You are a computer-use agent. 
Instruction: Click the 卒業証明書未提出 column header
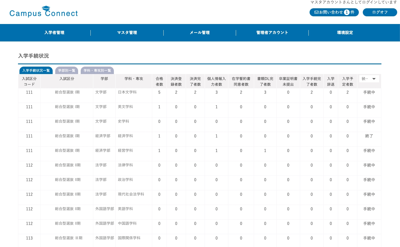pos(288,81)
